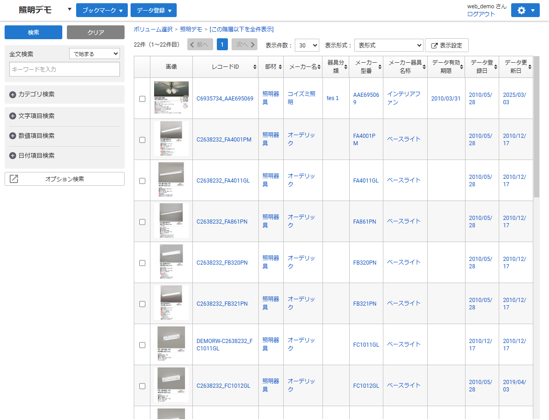Open thumbnail image of C2638232_FA861PN
The width and height of the screenshot is (549, 420).
coord(171,220)
